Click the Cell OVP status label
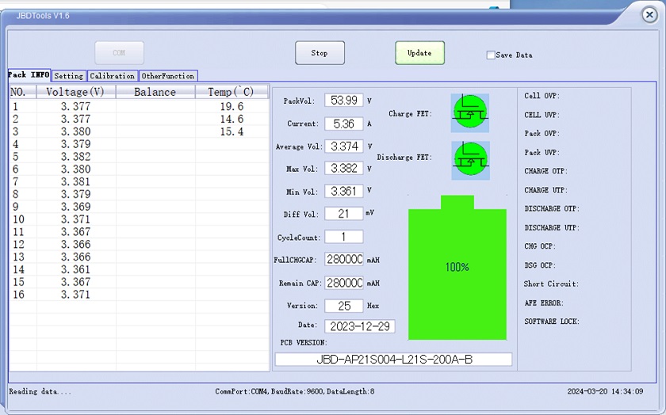 542,96
